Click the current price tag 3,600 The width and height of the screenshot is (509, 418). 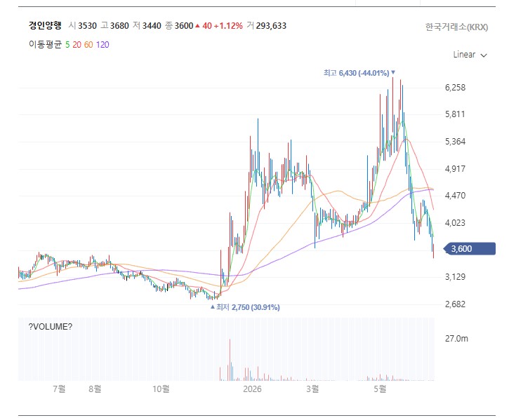[x=470, y=249]
